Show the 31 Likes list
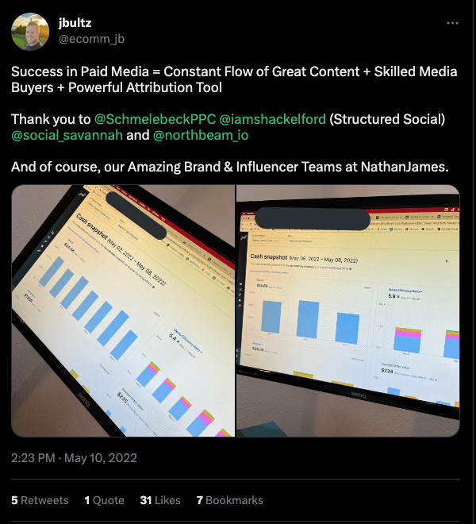Viewport: 476px width, 524px height. coord(158,500)
